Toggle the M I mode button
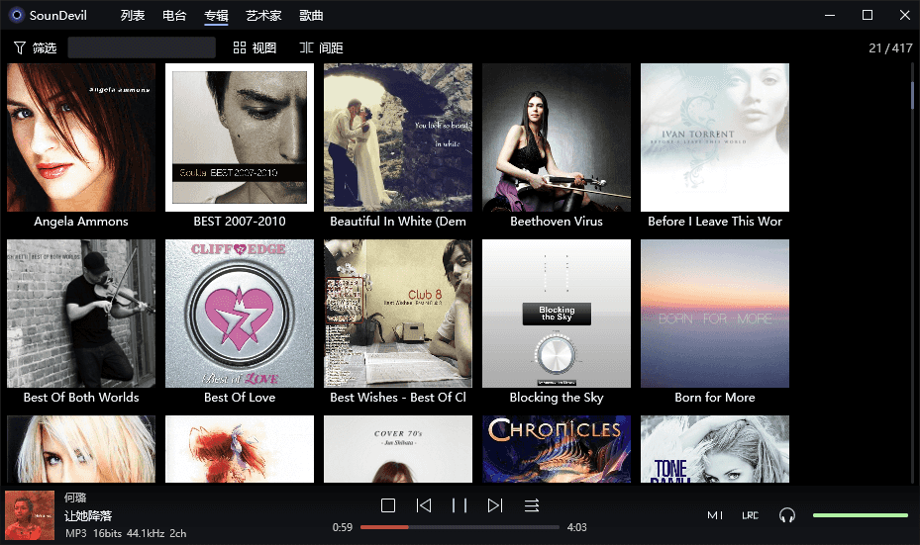The height and width of the screenshot is (545, 920). [x=715, y=515]
